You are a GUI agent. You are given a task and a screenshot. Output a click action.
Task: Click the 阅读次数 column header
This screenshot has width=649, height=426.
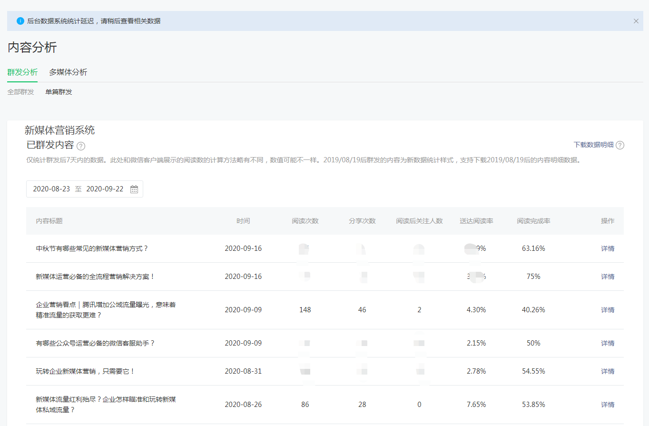305,221
